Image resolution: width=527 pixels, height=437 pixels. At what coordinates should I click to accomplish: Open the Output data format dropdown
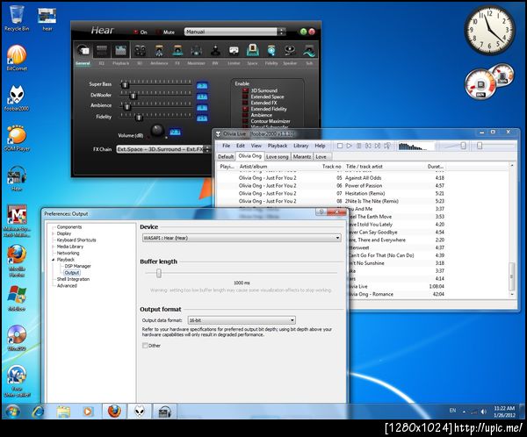point(242,320)
